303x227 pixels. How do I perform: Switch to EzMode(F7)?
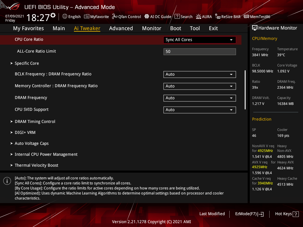tap(249, 214)
